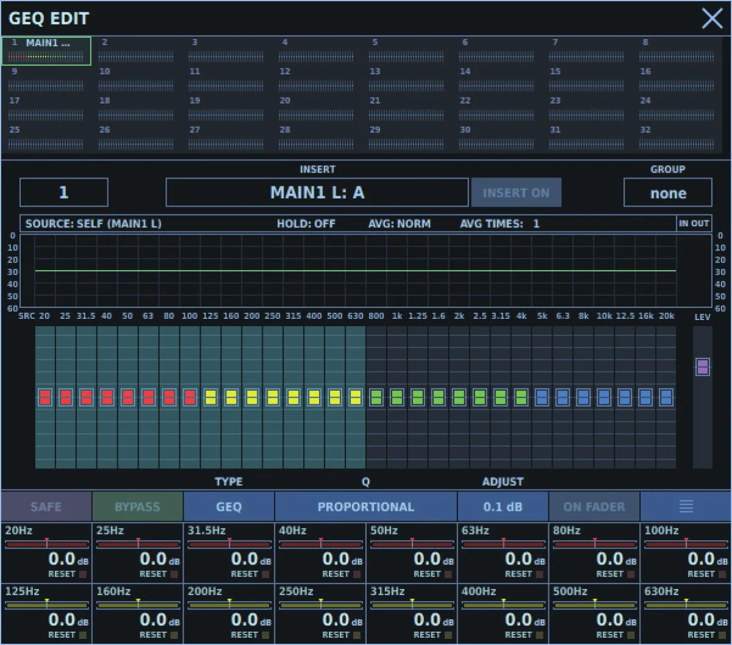Viewport: 732px width, 645px height.
Task: Open the GROUP none selector
Action: 668,193
